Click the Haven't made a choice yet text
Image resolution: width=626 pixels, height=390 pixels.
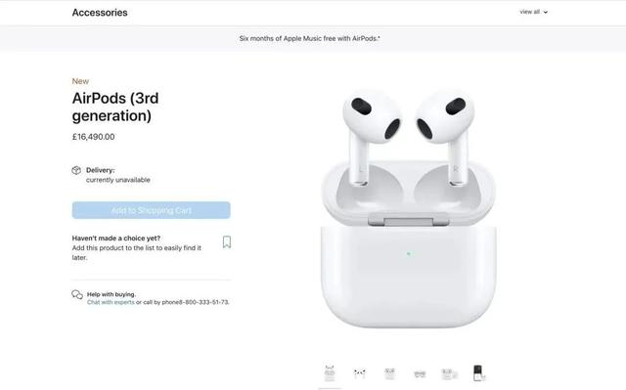(x=116, y=238)
